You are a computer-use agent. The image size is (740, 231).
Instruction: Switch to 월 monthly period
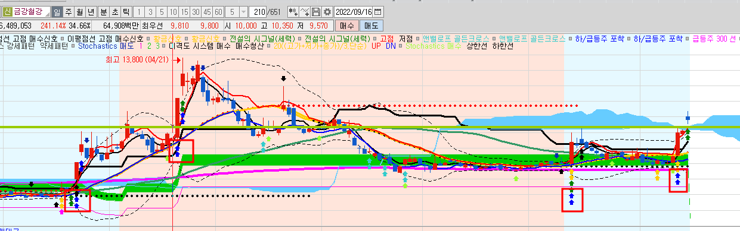coord(79,11)
